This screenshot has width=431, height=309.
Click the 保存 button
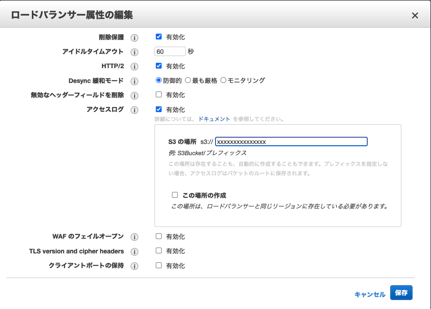point(401,292)
